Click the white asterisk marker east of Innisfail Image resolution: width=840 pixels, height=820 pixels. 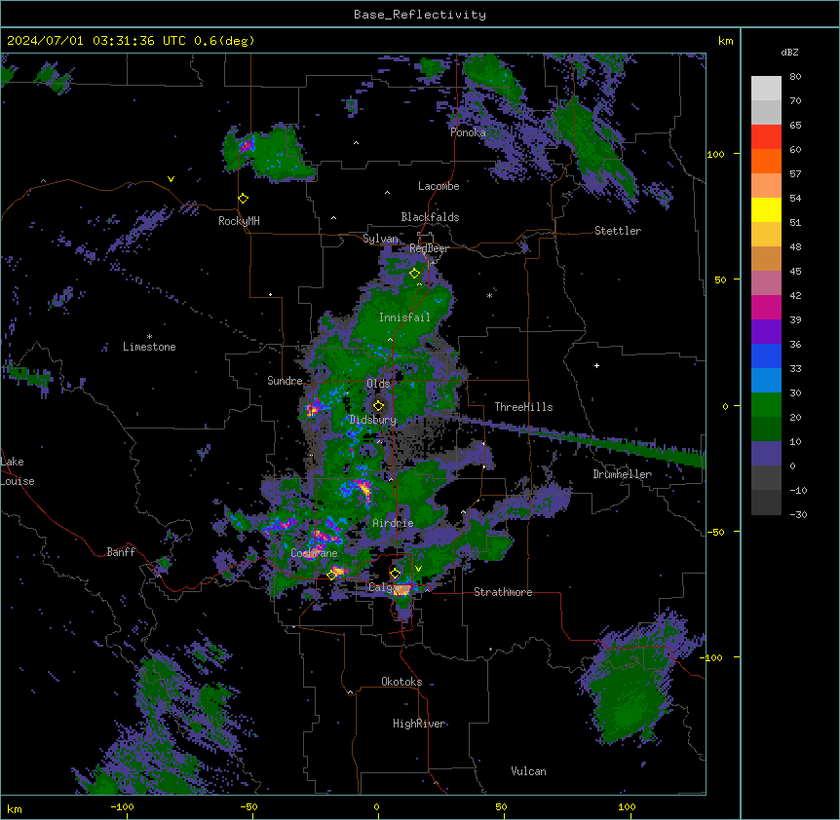click(489, 295)
